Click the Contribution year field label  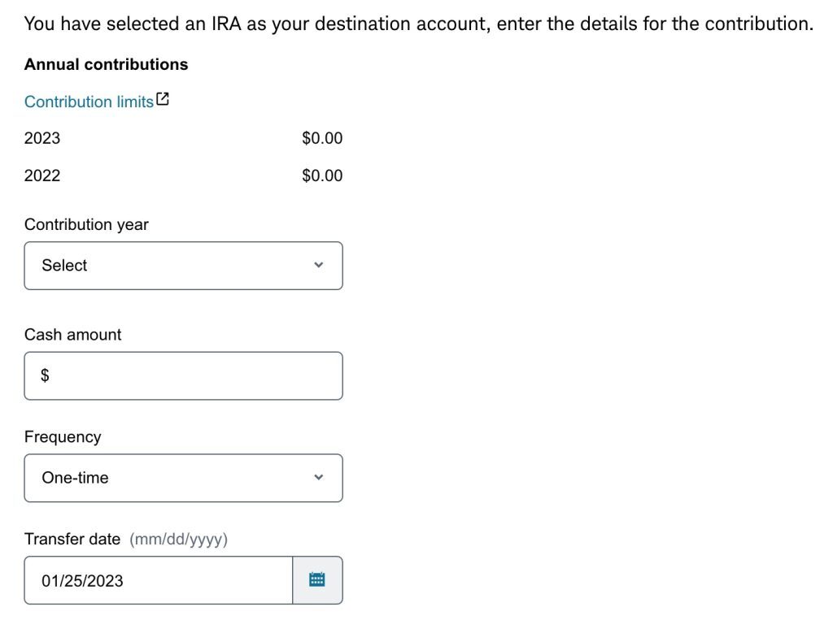tap(86, 224)
